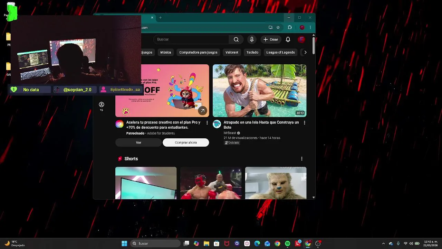
Task: Open Chrome three-dot menu
Action: pyautogui.click(x=310, y=27)
